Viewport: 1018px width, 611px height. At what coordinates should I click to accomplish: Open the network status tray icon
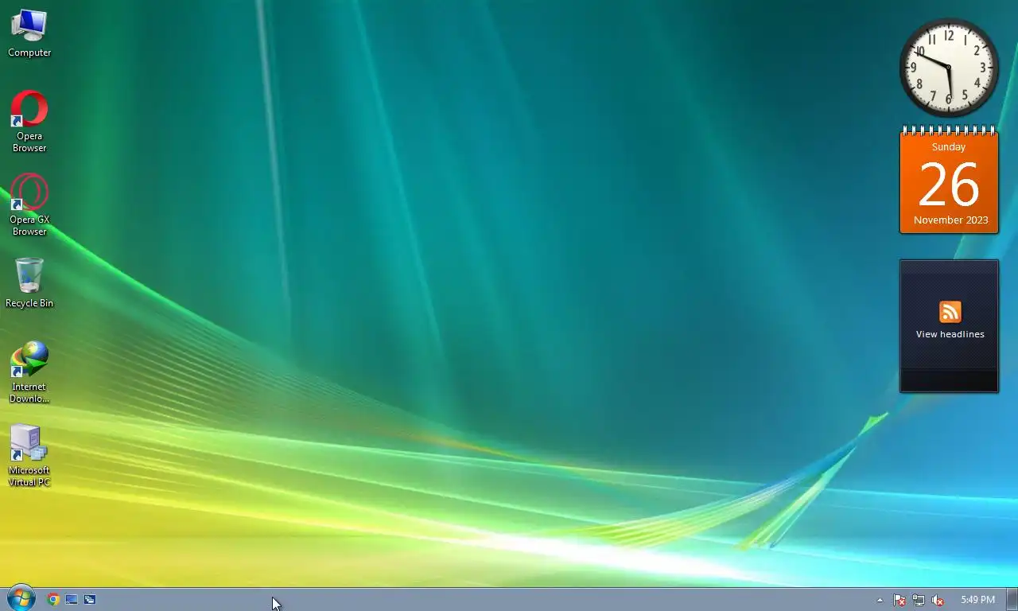point(919,600)
